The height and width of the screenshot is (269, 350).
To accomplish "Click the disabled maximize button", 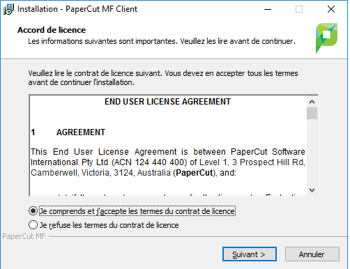I will 299,9.
